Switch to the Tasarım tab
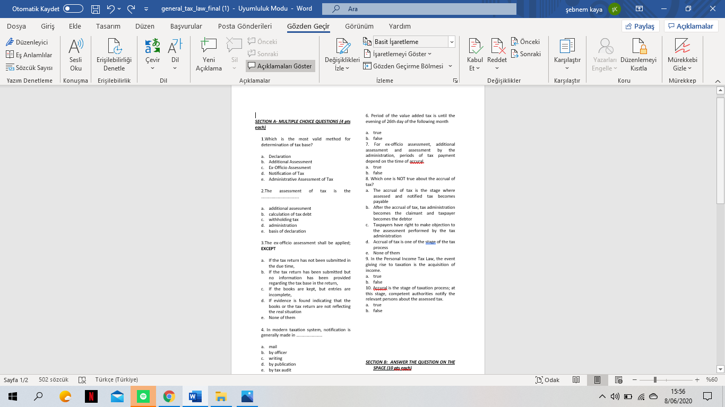 point(108,26)
